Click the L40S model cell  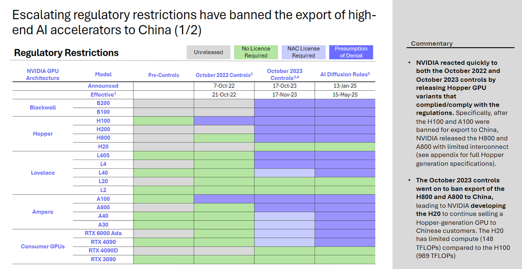click(x=103, y=155)
